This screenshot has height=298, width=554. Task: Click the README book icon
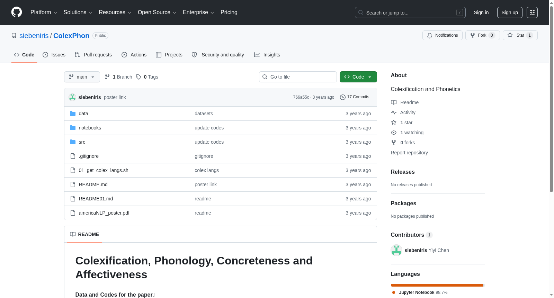point(73,234)
